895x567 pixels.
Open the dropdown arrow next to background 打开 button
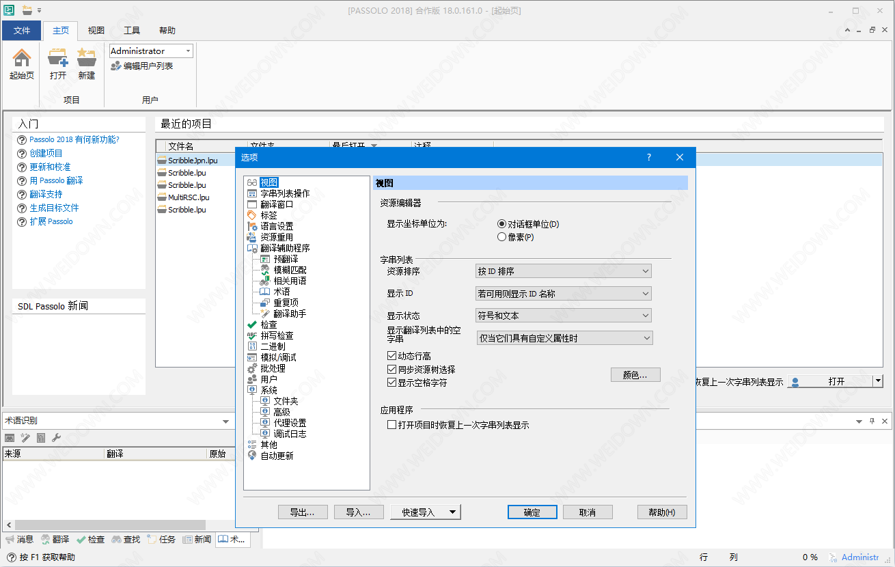pyautogui.click(x=878, y=381)
